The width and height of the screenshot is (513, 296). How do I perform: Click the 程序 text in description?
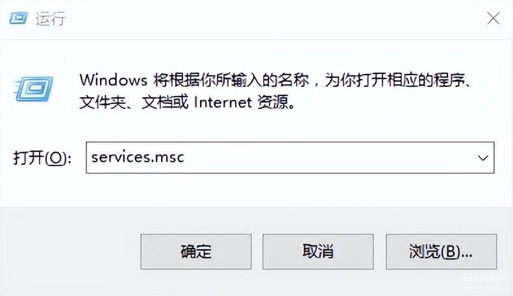pos(449,80)
